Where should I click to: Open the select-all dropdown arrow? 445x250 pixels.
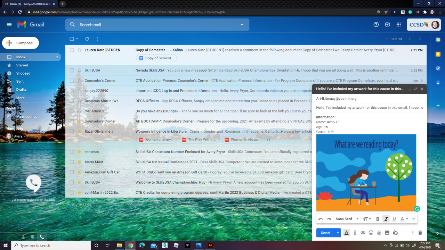click(x=77, y=39)
